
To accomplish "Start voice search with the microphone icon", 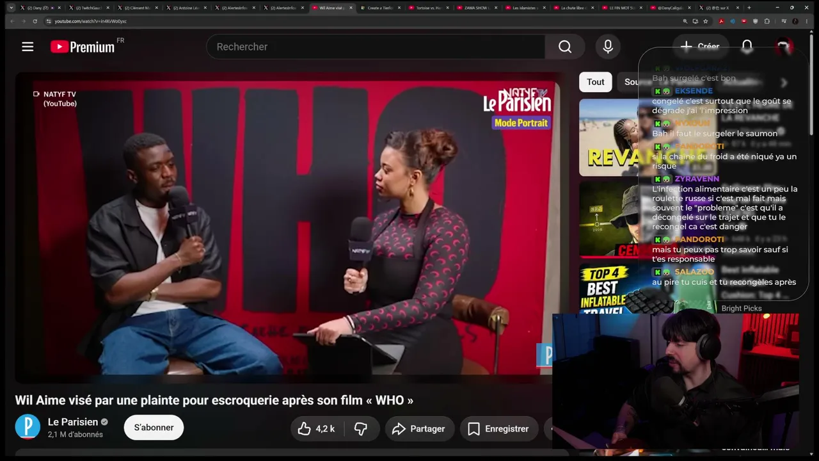I will (x=608, y=47).
